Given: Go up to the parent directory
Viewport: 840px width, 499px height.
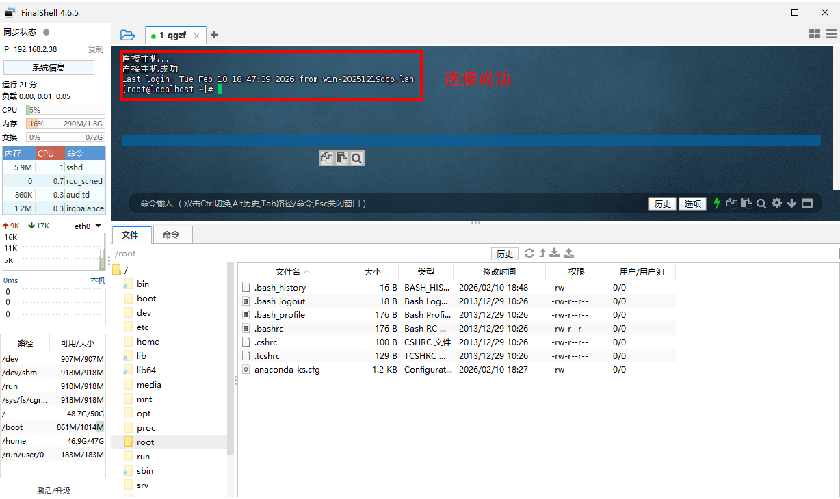Looking at the screenshot, I should pyautogui.click(x=542, y=253).
